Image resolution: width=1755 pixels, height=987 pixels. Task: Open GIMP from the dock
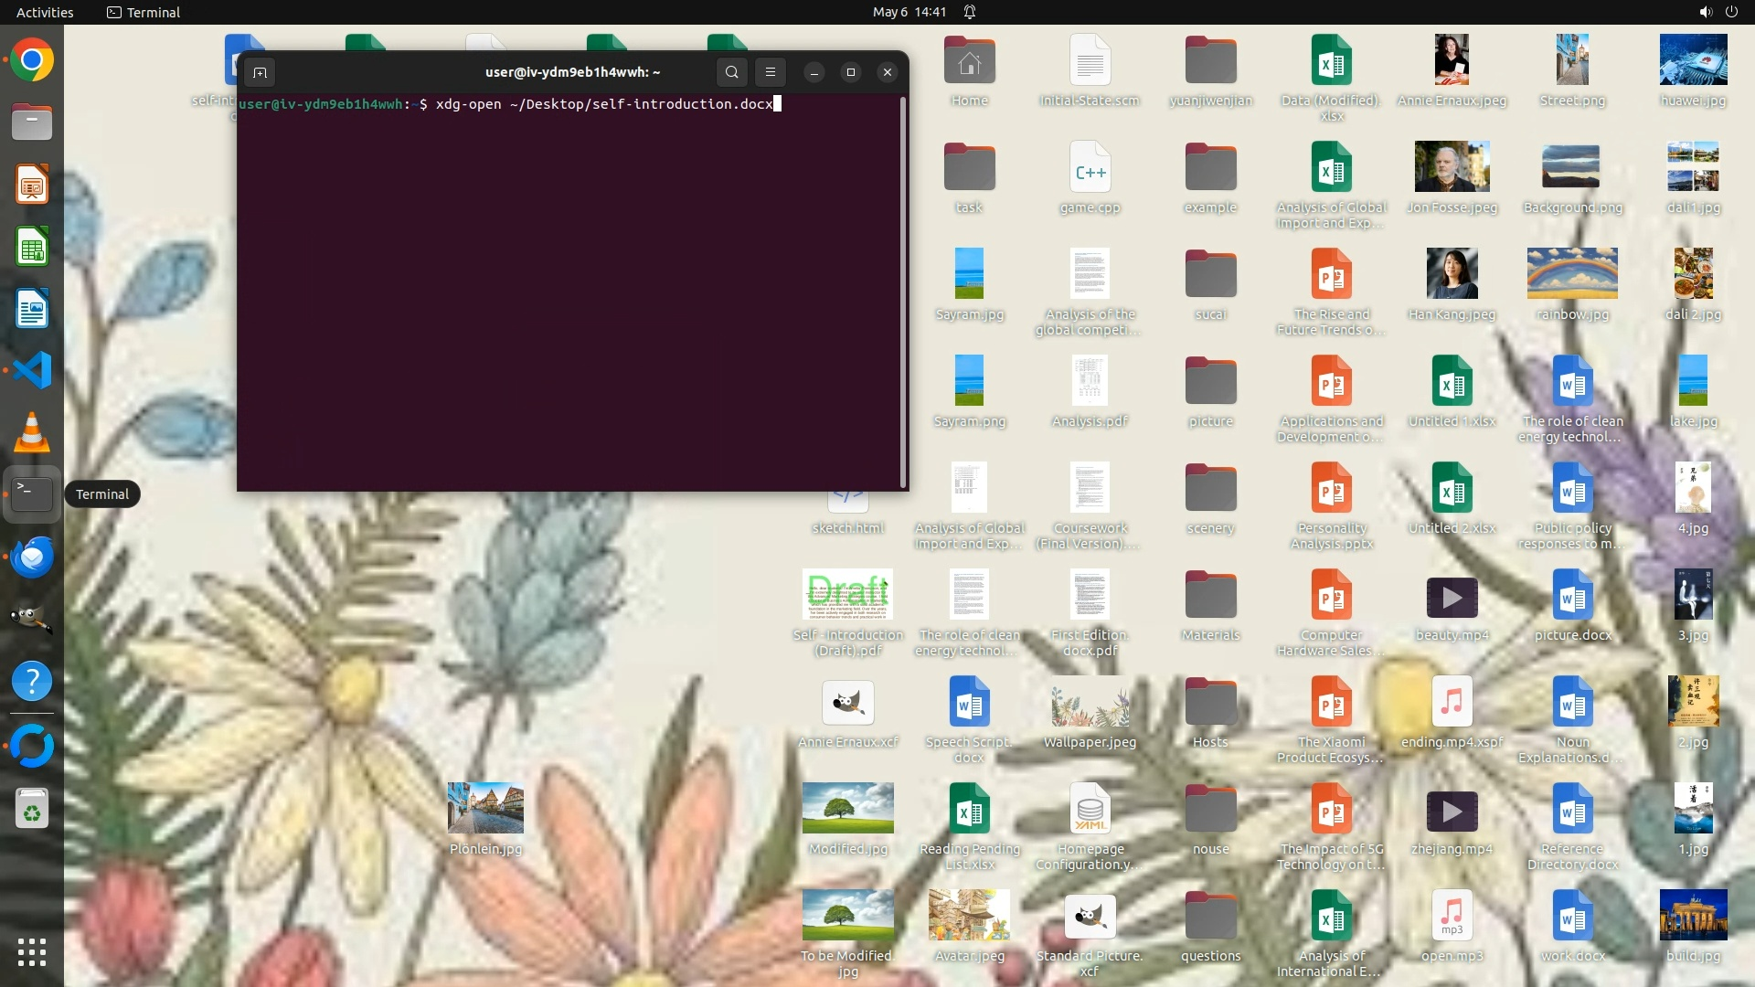(x=32, y=619)
